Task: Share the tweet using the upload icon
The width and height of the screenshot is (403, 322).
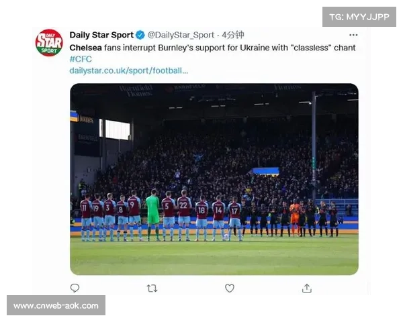Action: click(307, 288)
